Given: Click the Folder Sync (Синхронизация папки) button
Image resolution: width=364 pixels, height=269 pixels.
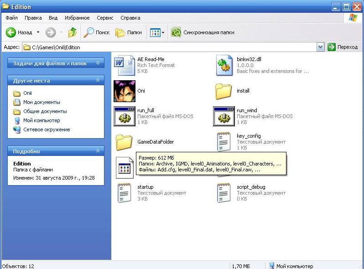Looking at the screenshot, I should pyautogui.click(x=203, y=32).
